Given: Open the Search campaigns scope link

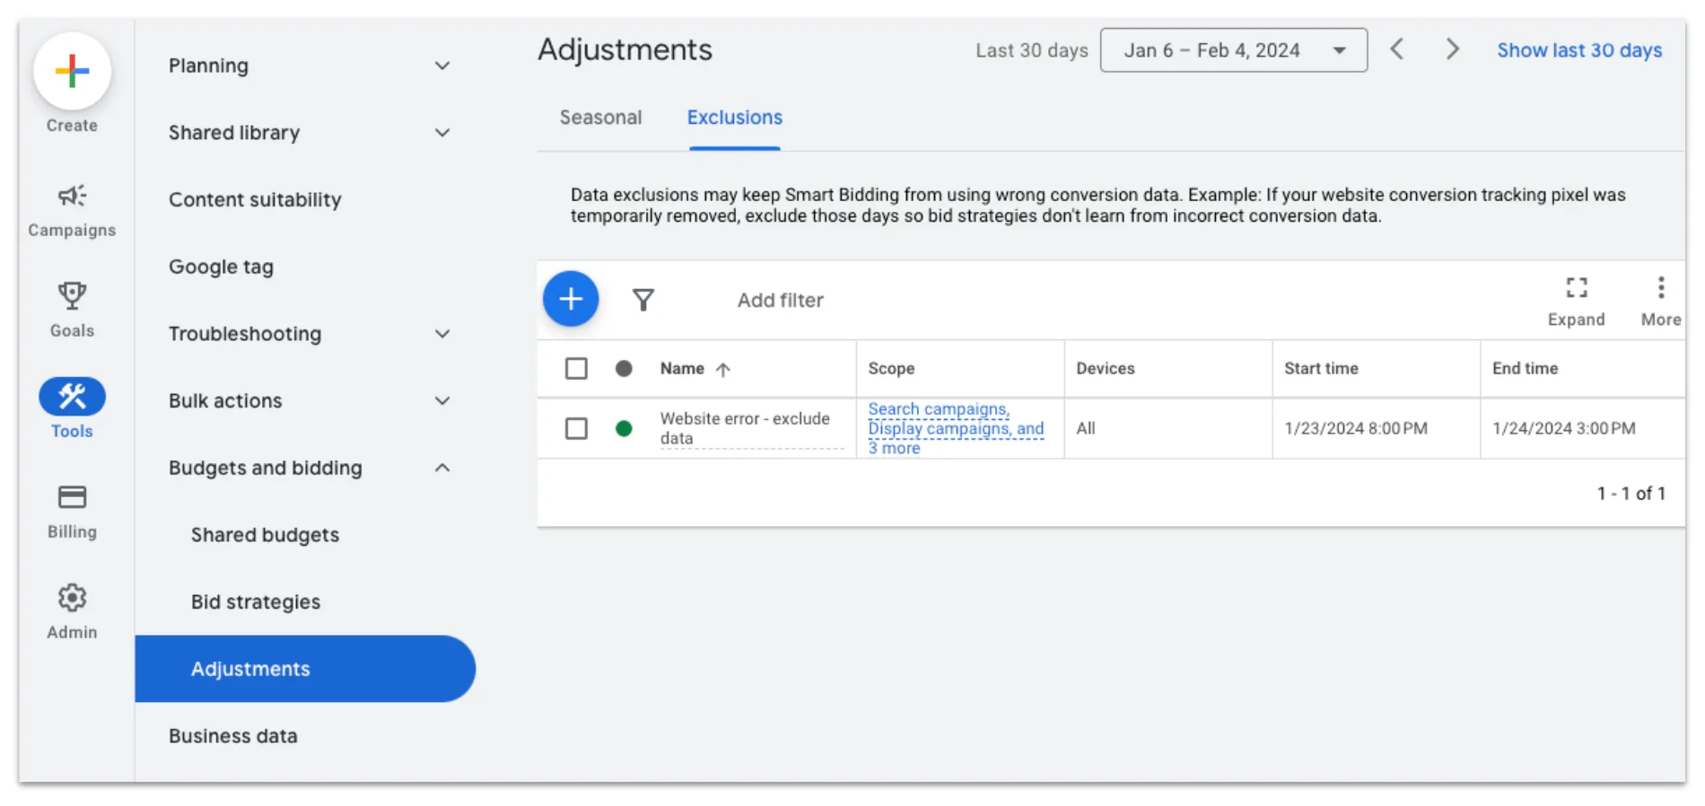Looking at the screenshot, I should tap(956, 428).
